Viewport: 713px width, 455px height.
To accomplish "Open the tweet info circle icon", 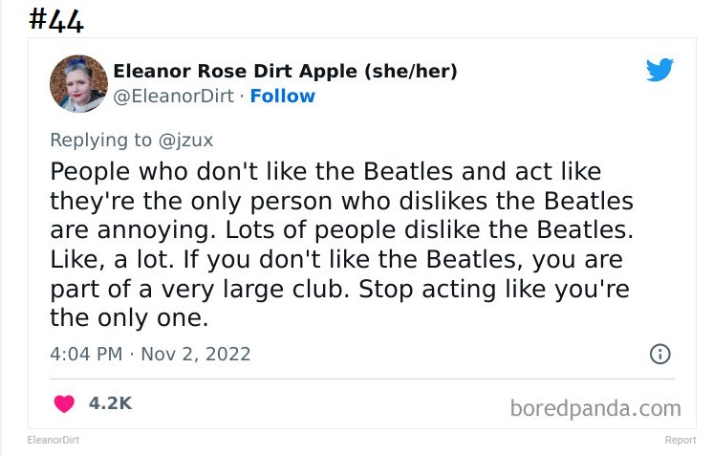I will coord(659,354).
